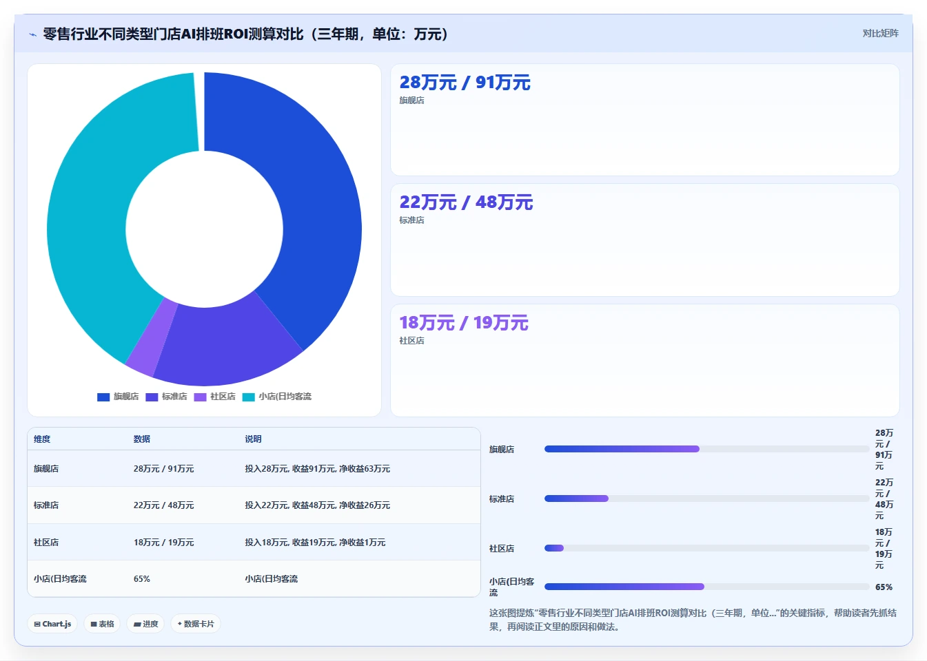This screenshot has height=661, width=927.
Task: Click the Chart.js tag chip
Action: (x=52, y=624)
